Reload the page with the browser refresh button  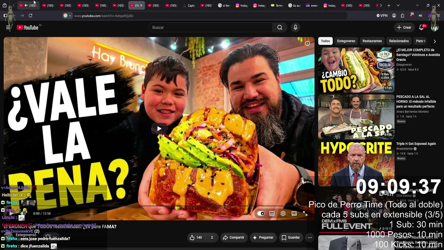coord(31,16)
